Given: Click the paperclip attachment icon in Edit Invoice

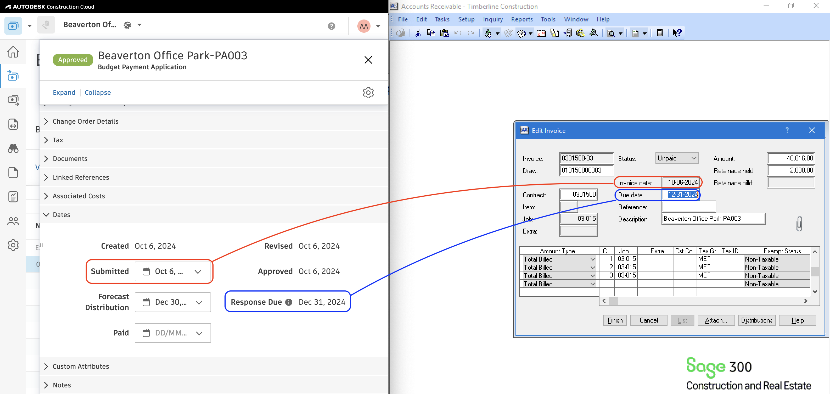Looking at the screenshot, I should pos(799,224).
